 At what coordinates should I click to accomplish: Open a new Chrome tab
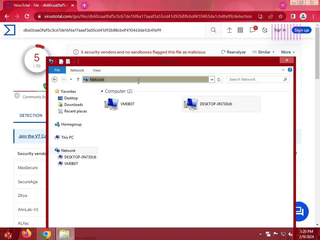pos(84,6)
